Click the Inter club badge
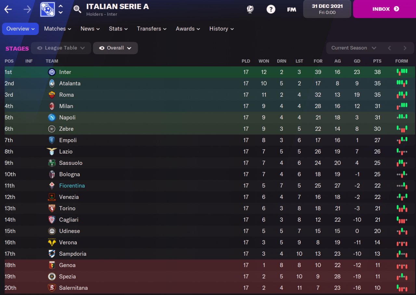416x295 pixels. tap(52, 72)
